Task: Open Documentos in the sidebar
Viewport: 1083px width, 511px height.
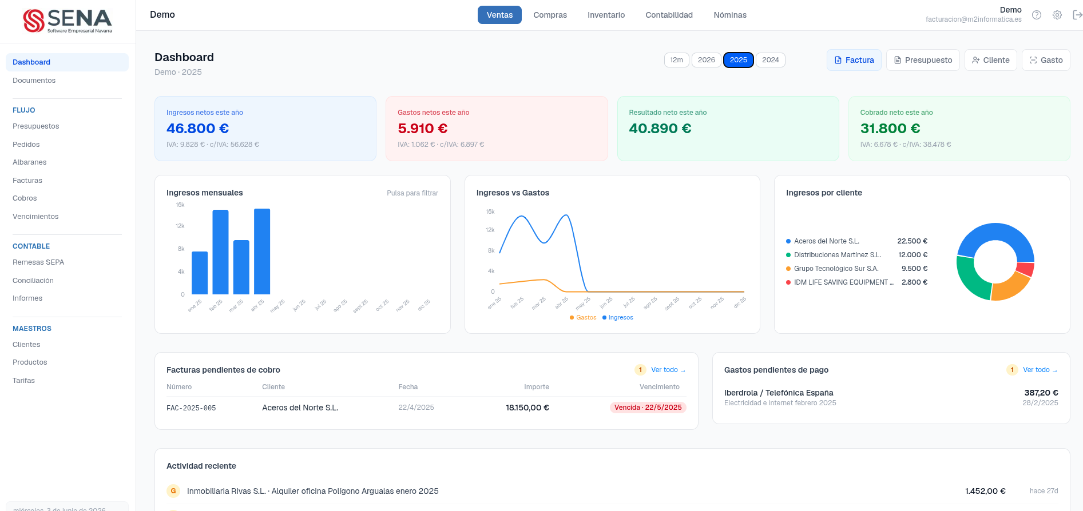Action: [x=67, y=81]
